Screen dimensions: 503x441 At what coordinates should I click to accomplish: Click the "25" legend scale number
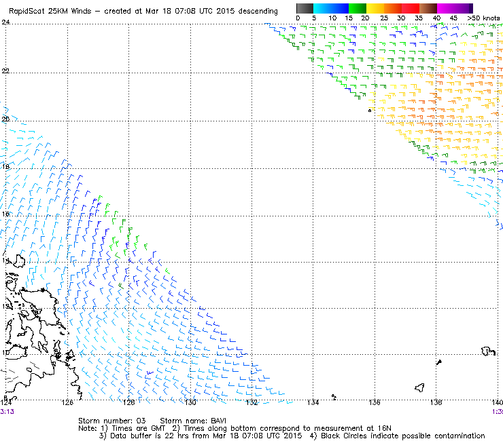(384, 18)
